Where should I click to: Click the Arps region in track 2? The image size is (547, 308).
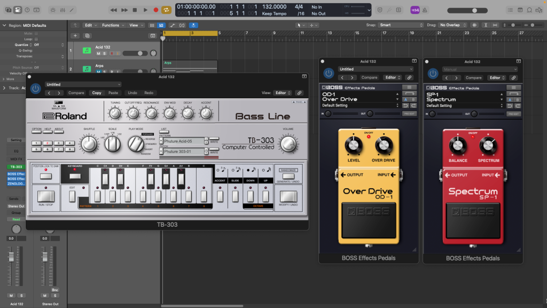[x=190, y=66]
